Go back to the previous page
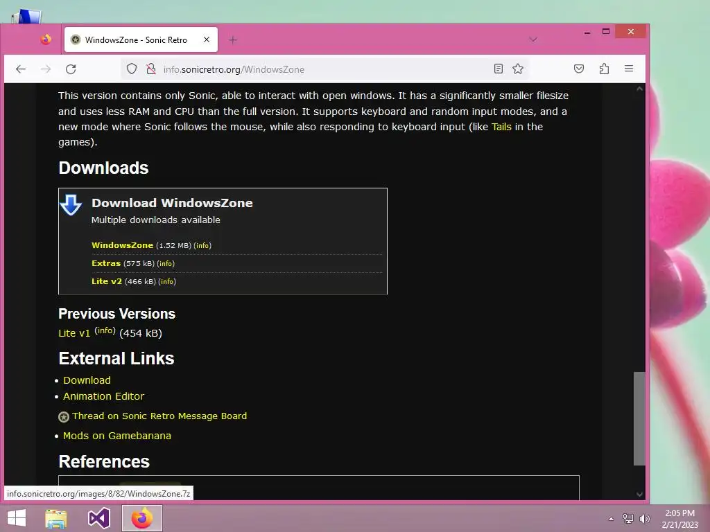Image resolution: width=710 pixels, height=532 pixels. (x=21, y=69)
